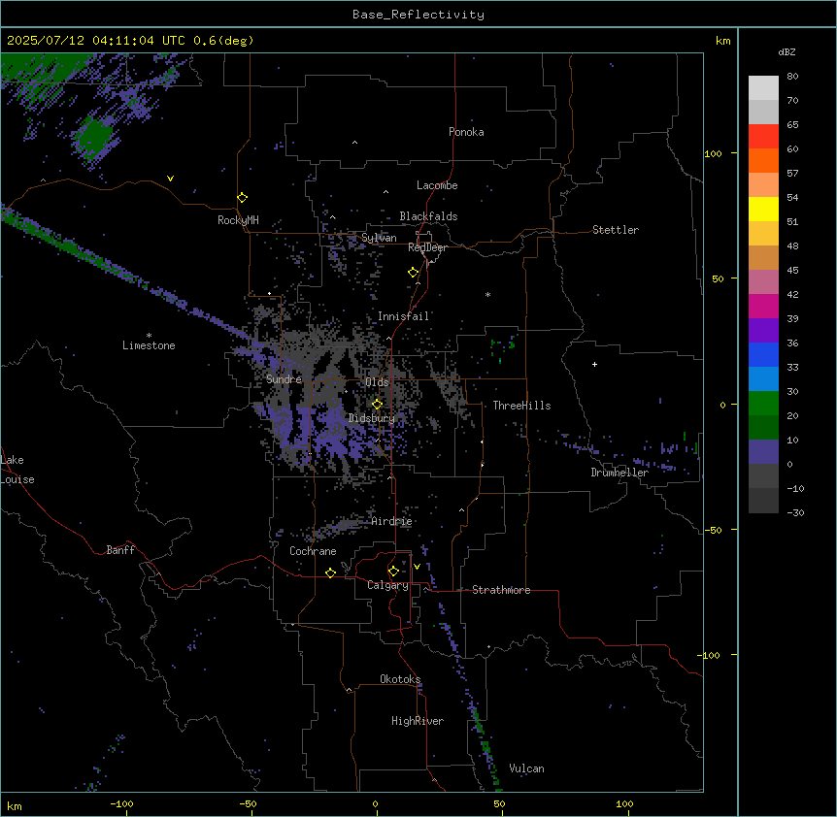The image size is (837, 817).
Task: Click the ThreeHills label
Action: pyautogui.click(x=521, y=406)
